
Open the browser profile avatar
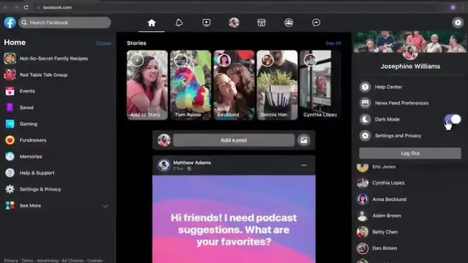[453, 7]
